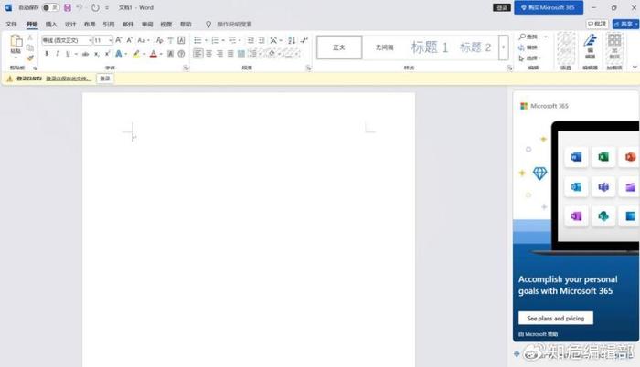Click the Distributed alignment icon

pyautogui.click(x=241, y=54)
